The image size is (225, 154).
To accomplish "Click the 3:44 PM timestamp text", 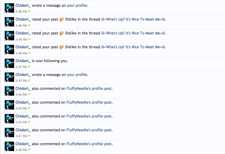I will tap(21, 108).
